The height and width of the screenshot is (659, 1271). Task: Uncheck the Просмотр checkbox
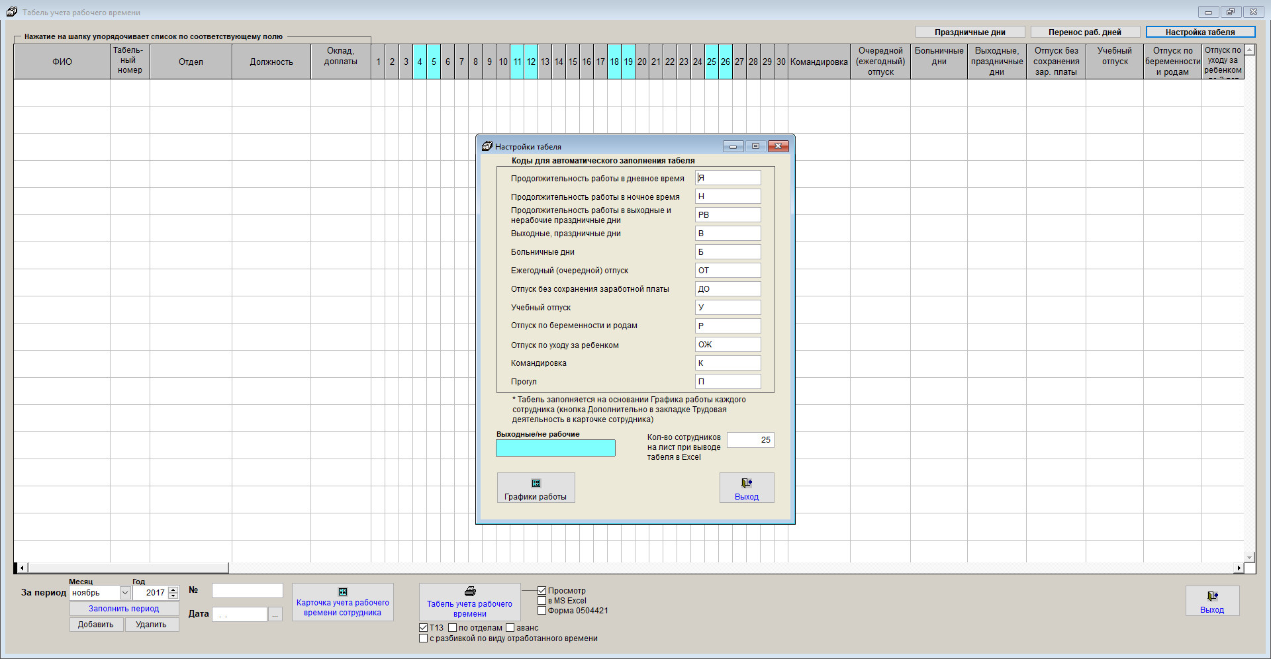(x=542, y=591)
